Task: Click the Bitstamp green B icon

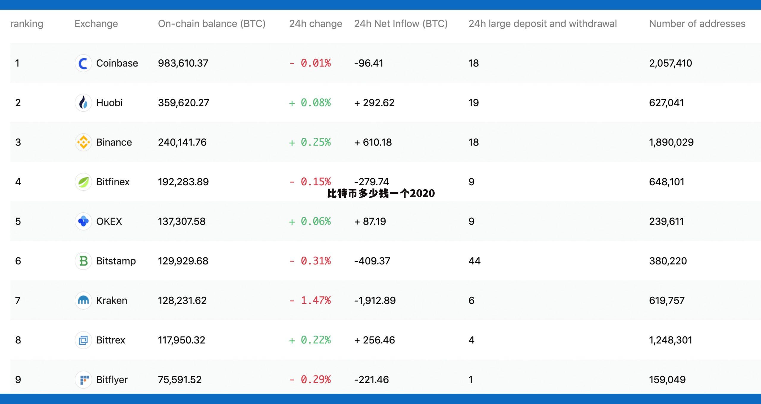Action: click(x=83, y=261)
